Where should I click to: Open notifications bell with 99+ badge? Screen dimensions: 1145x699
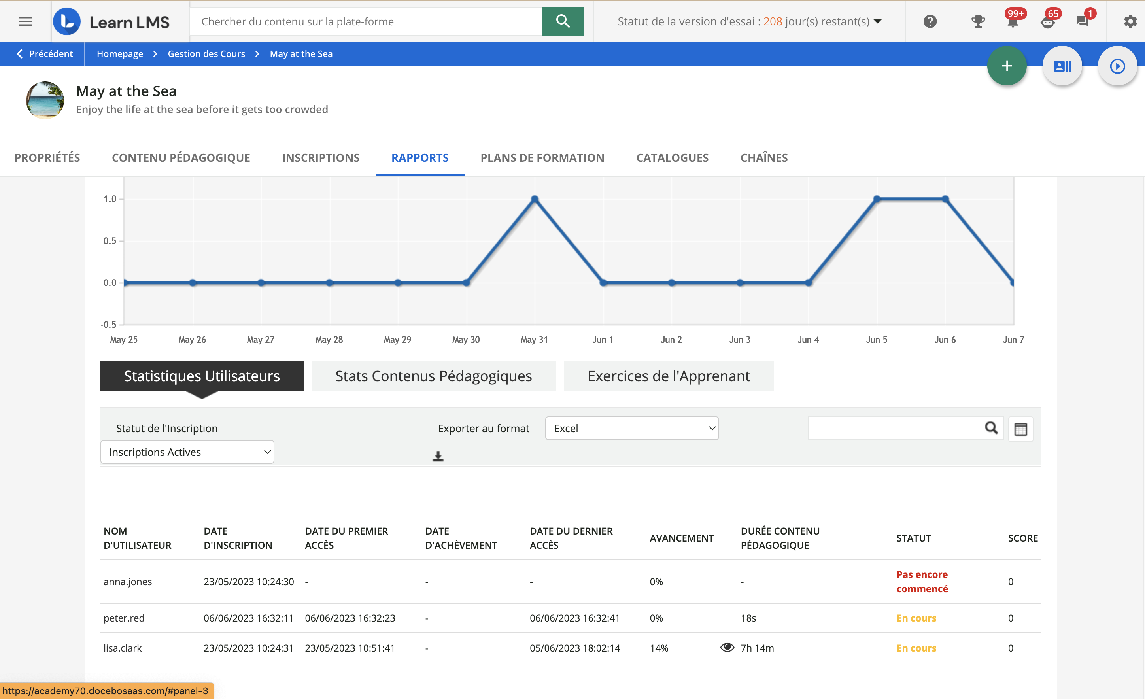[x=1013, y=21]
